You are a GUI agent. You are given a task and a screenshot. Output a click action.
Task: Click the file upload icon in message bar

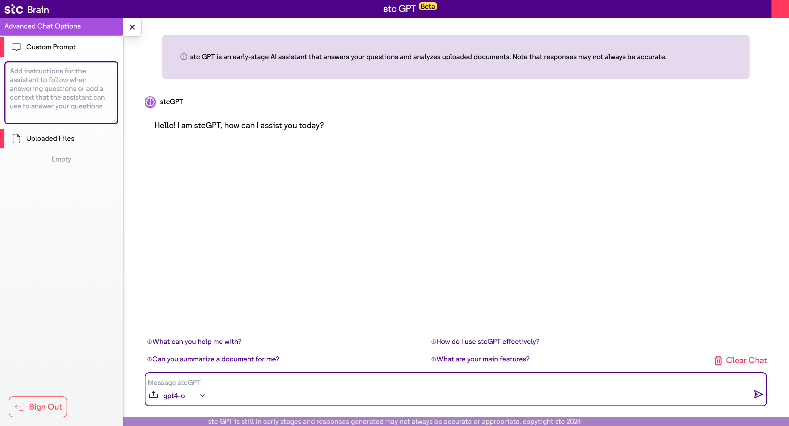tap(153, 395)
